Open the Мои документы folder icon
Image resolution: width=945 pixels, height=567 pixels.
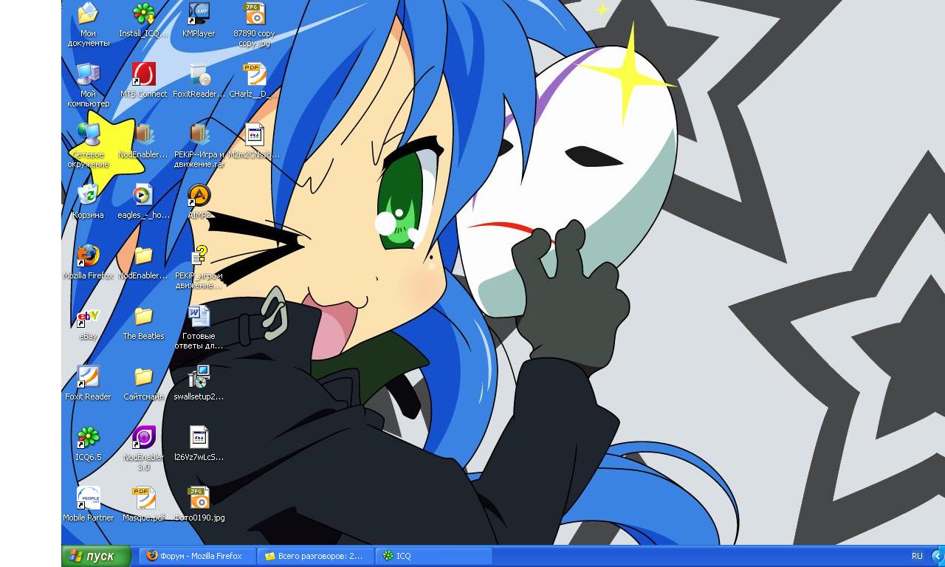tap(88, 13)
